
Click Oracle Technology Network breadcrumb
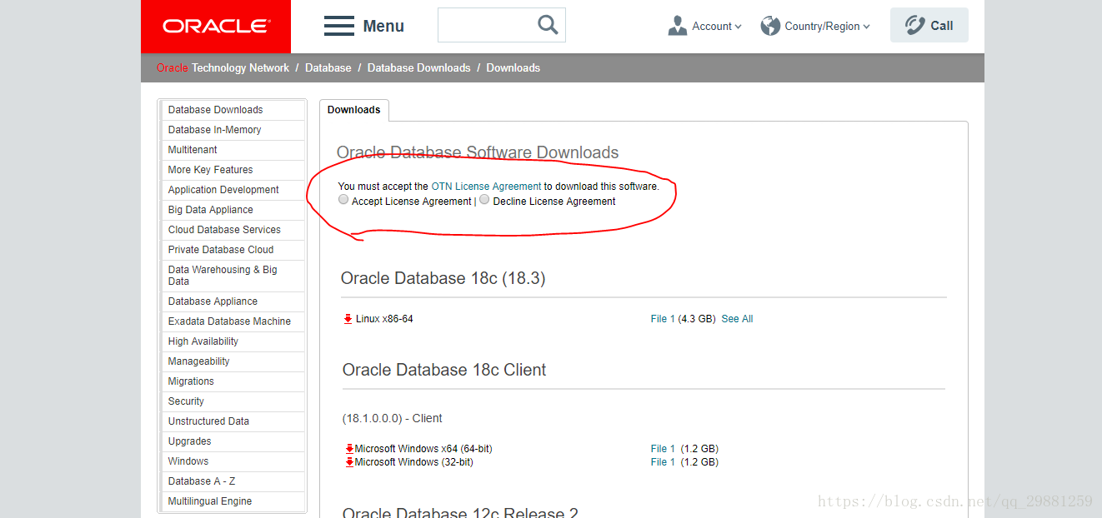(x=223, y=68)
